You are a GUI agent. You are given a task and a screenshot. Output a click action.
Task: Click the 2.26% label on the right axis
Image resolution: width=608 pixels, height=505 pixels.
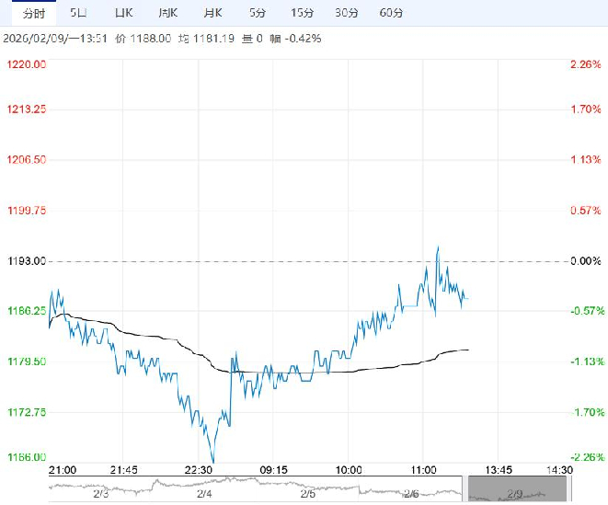coord(585,63)
